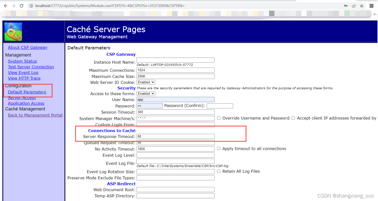Click the Custom Login Form field
Image resolution: width=378 pixels, height=201 pixels.
(175, 124)
